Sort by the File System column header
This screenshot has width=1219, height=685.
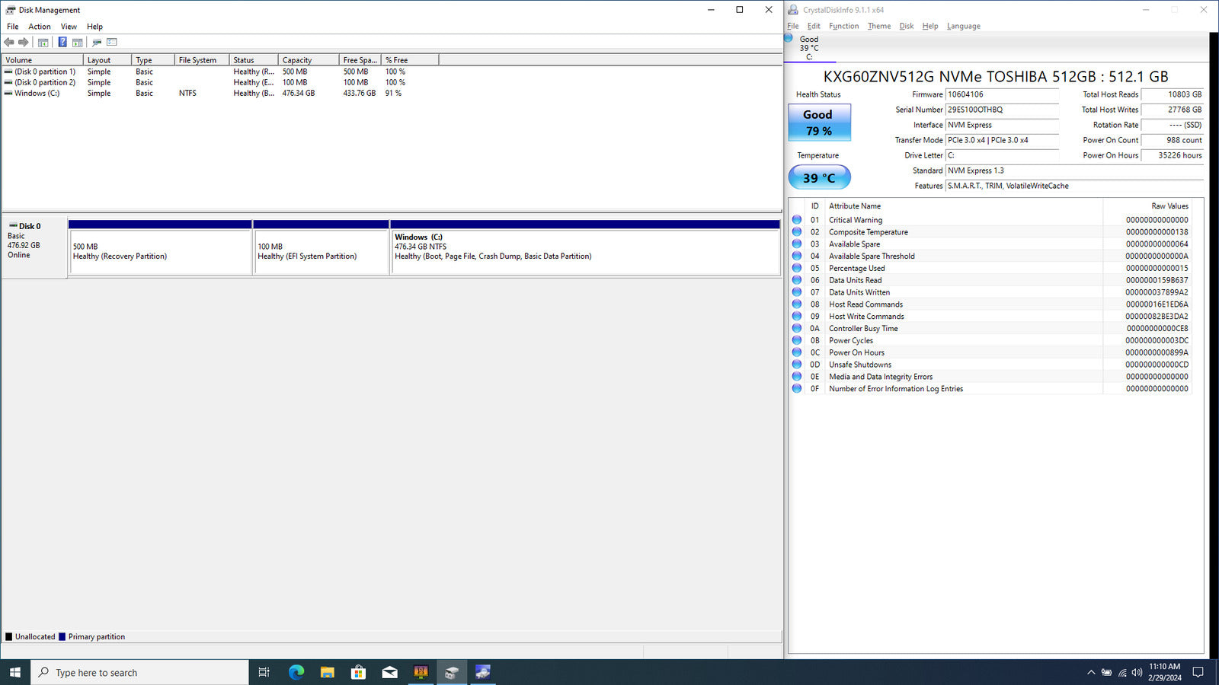point(201,59)
